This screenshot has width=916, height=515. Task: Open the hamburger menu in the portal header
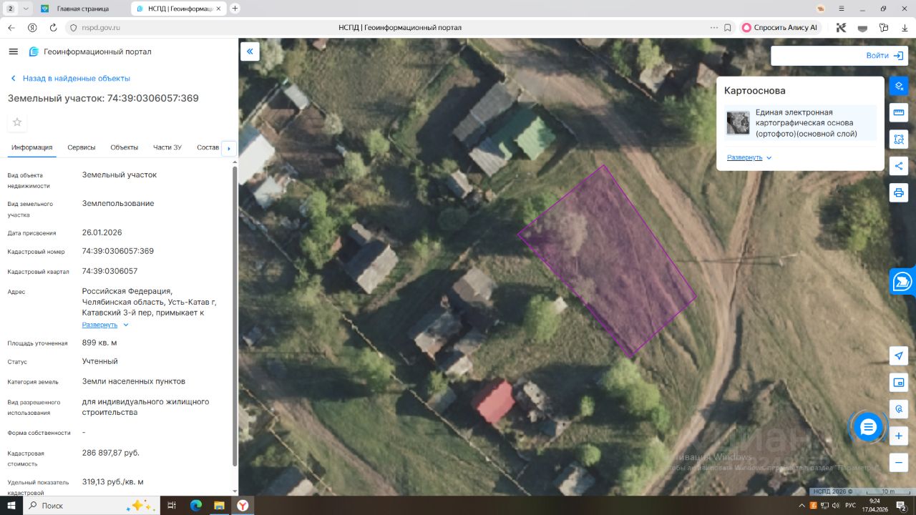[13, 51]
